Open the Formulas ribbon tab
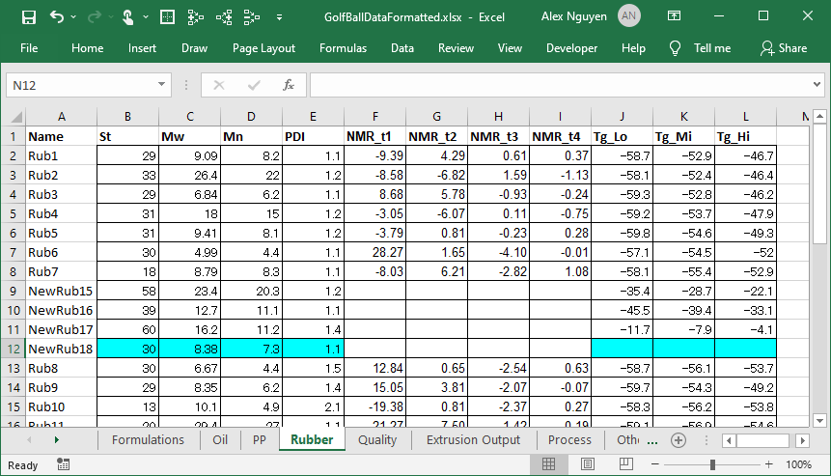 click(343, 48)
